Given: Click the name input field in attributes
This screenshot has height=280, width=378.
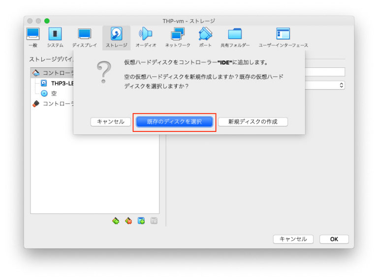Looking at the screenshot, I should 325,72.
